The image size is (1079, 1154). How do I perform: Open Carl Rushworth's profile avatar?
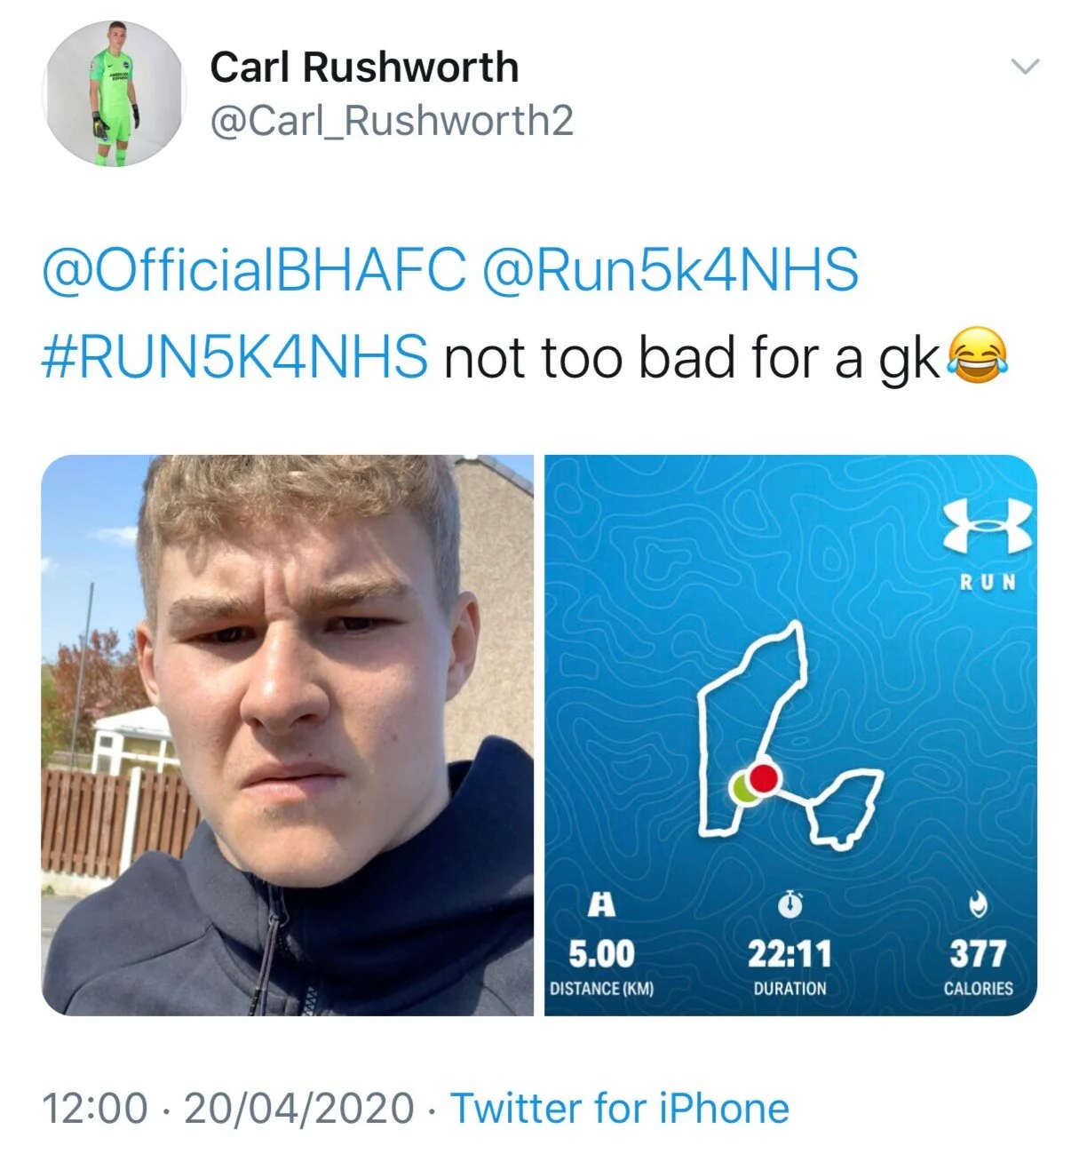113,95
